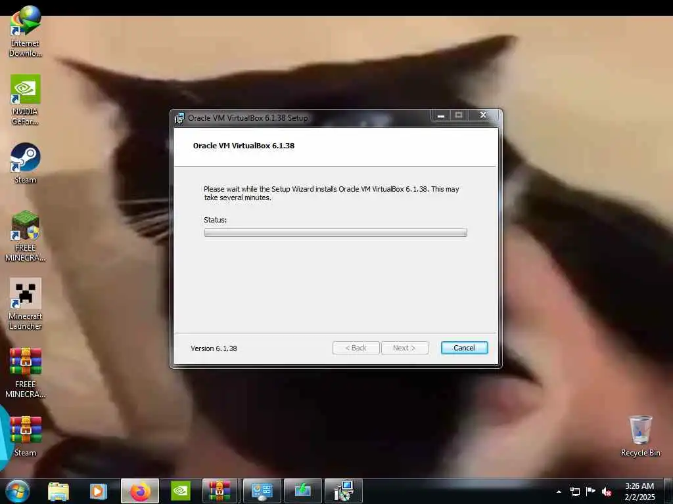
Task: Switch to WinRAR in the taskbar
Action: tap(220, 491)
